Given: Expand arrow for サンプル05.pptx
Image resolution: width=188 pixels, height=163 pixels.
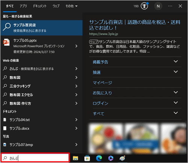Looking at the screenshot, I should click(76, 46).
